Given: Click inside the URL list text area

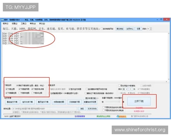Looking at the screenshot, I should tap(85, 56).
